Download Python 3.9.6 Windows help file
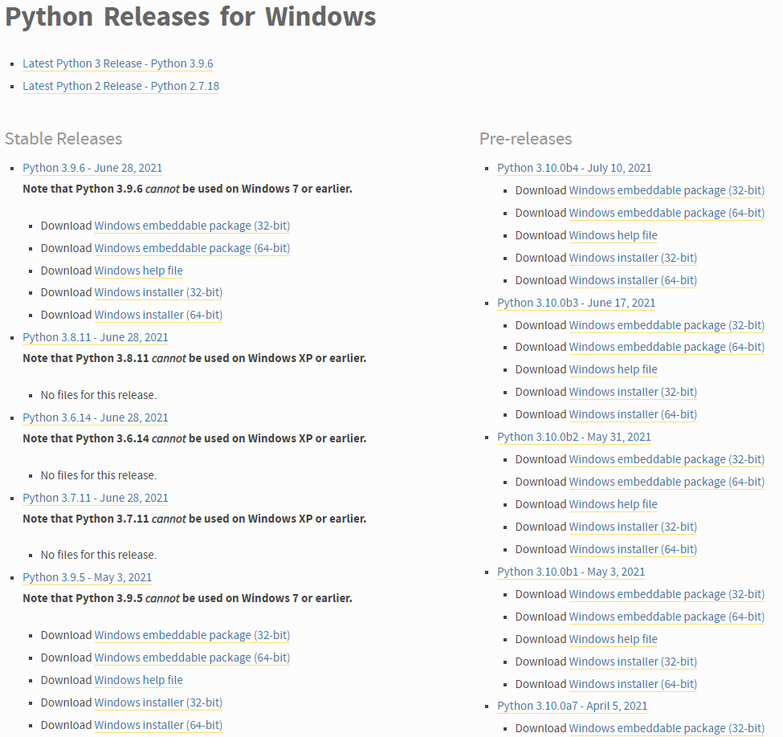 coord(139,271)
